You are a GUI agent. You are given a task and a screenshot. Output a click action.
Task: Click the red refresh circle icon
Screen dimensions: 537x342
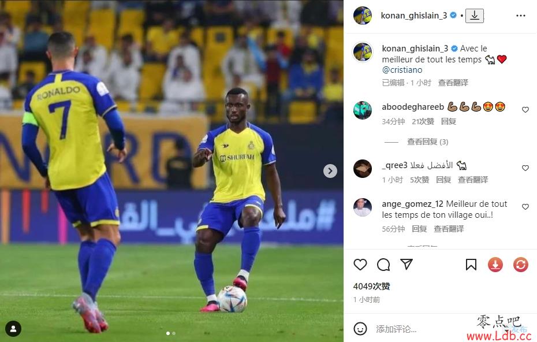pyautogui.click(x=521, y=265)
